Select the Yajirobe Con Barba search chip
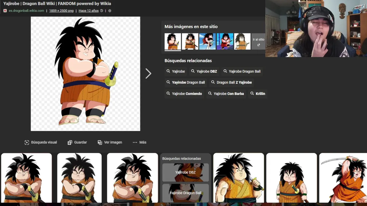Screen dimensions: 367x206 pos(226,94)
